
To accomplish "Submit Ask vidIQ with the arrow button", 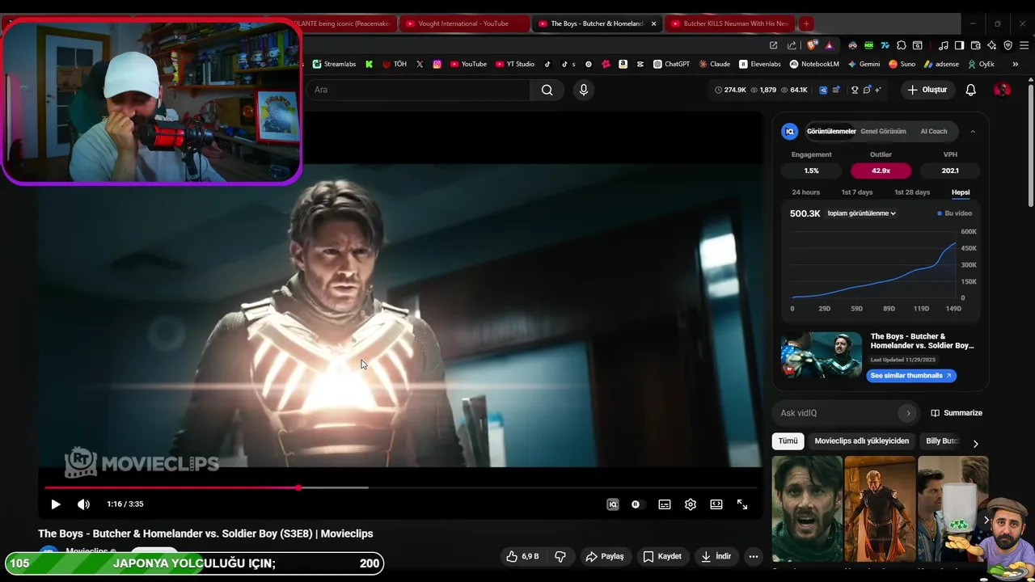I will [x=908, y=413].
